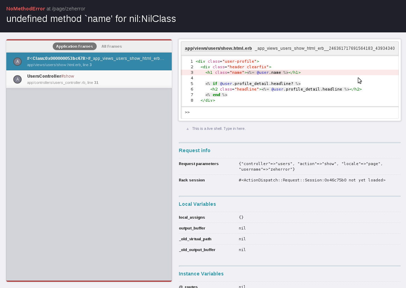Click the 'A' badge icon beside UsersController frame

pos(17,79)
